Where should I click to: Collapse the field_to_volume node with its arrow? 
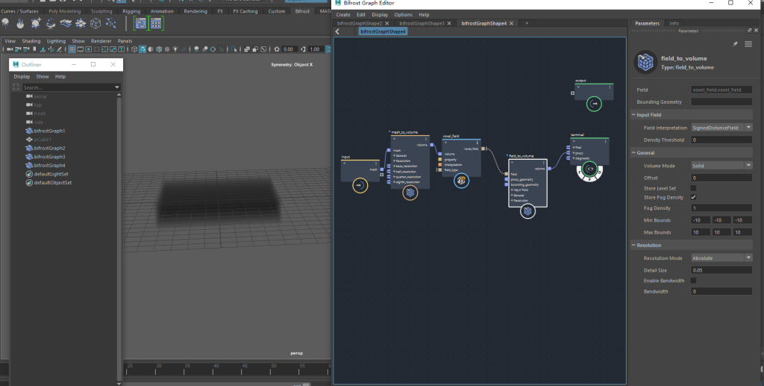point(512,163)
